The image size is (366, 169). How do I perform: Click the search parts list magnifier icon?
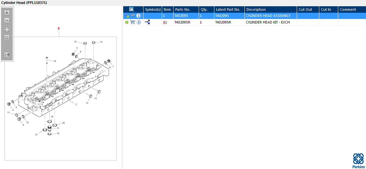click(131, 9)
